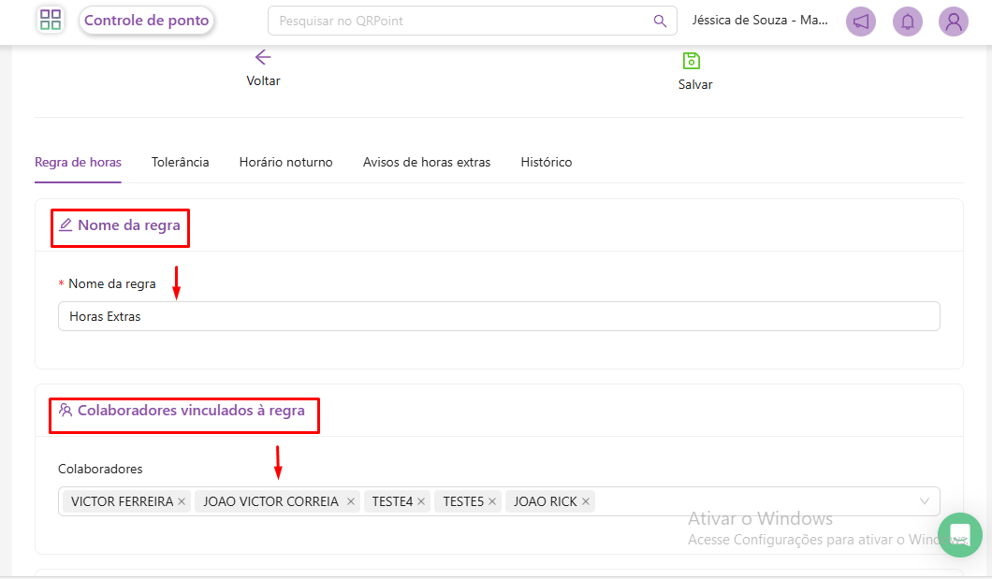Remove VICTOR FERREIRA from collaborators
992x579 pixels.
click(x=182, y=502)
